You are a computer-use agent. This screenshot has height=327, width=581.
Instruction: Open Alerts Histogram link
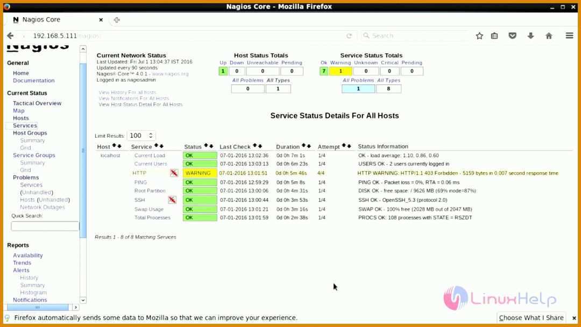click(x=33, y=293)
